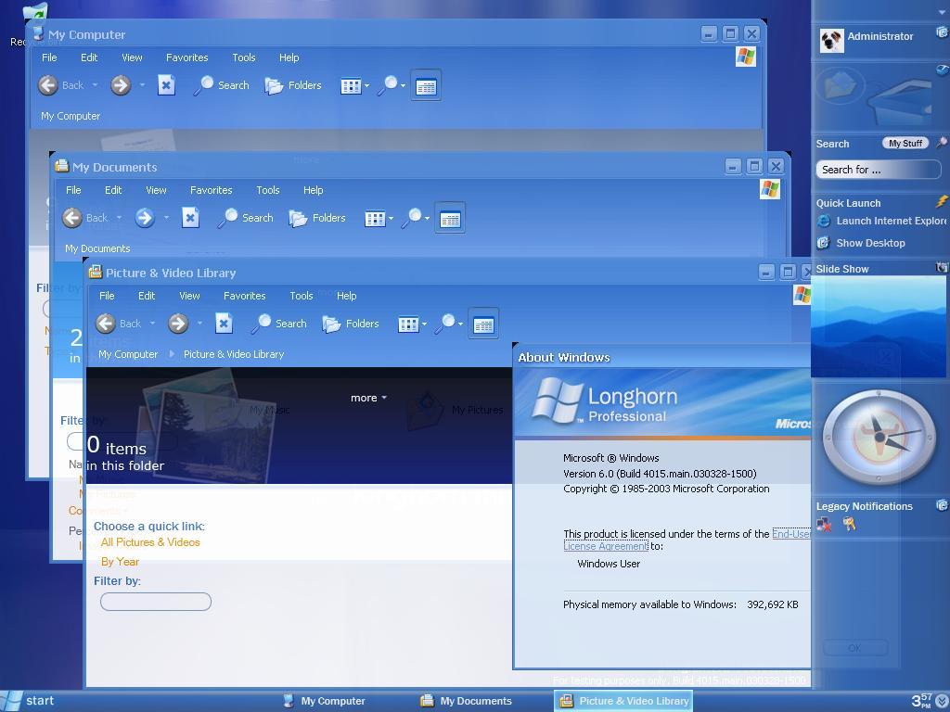Click Back in My Documents window

[84, 218]
